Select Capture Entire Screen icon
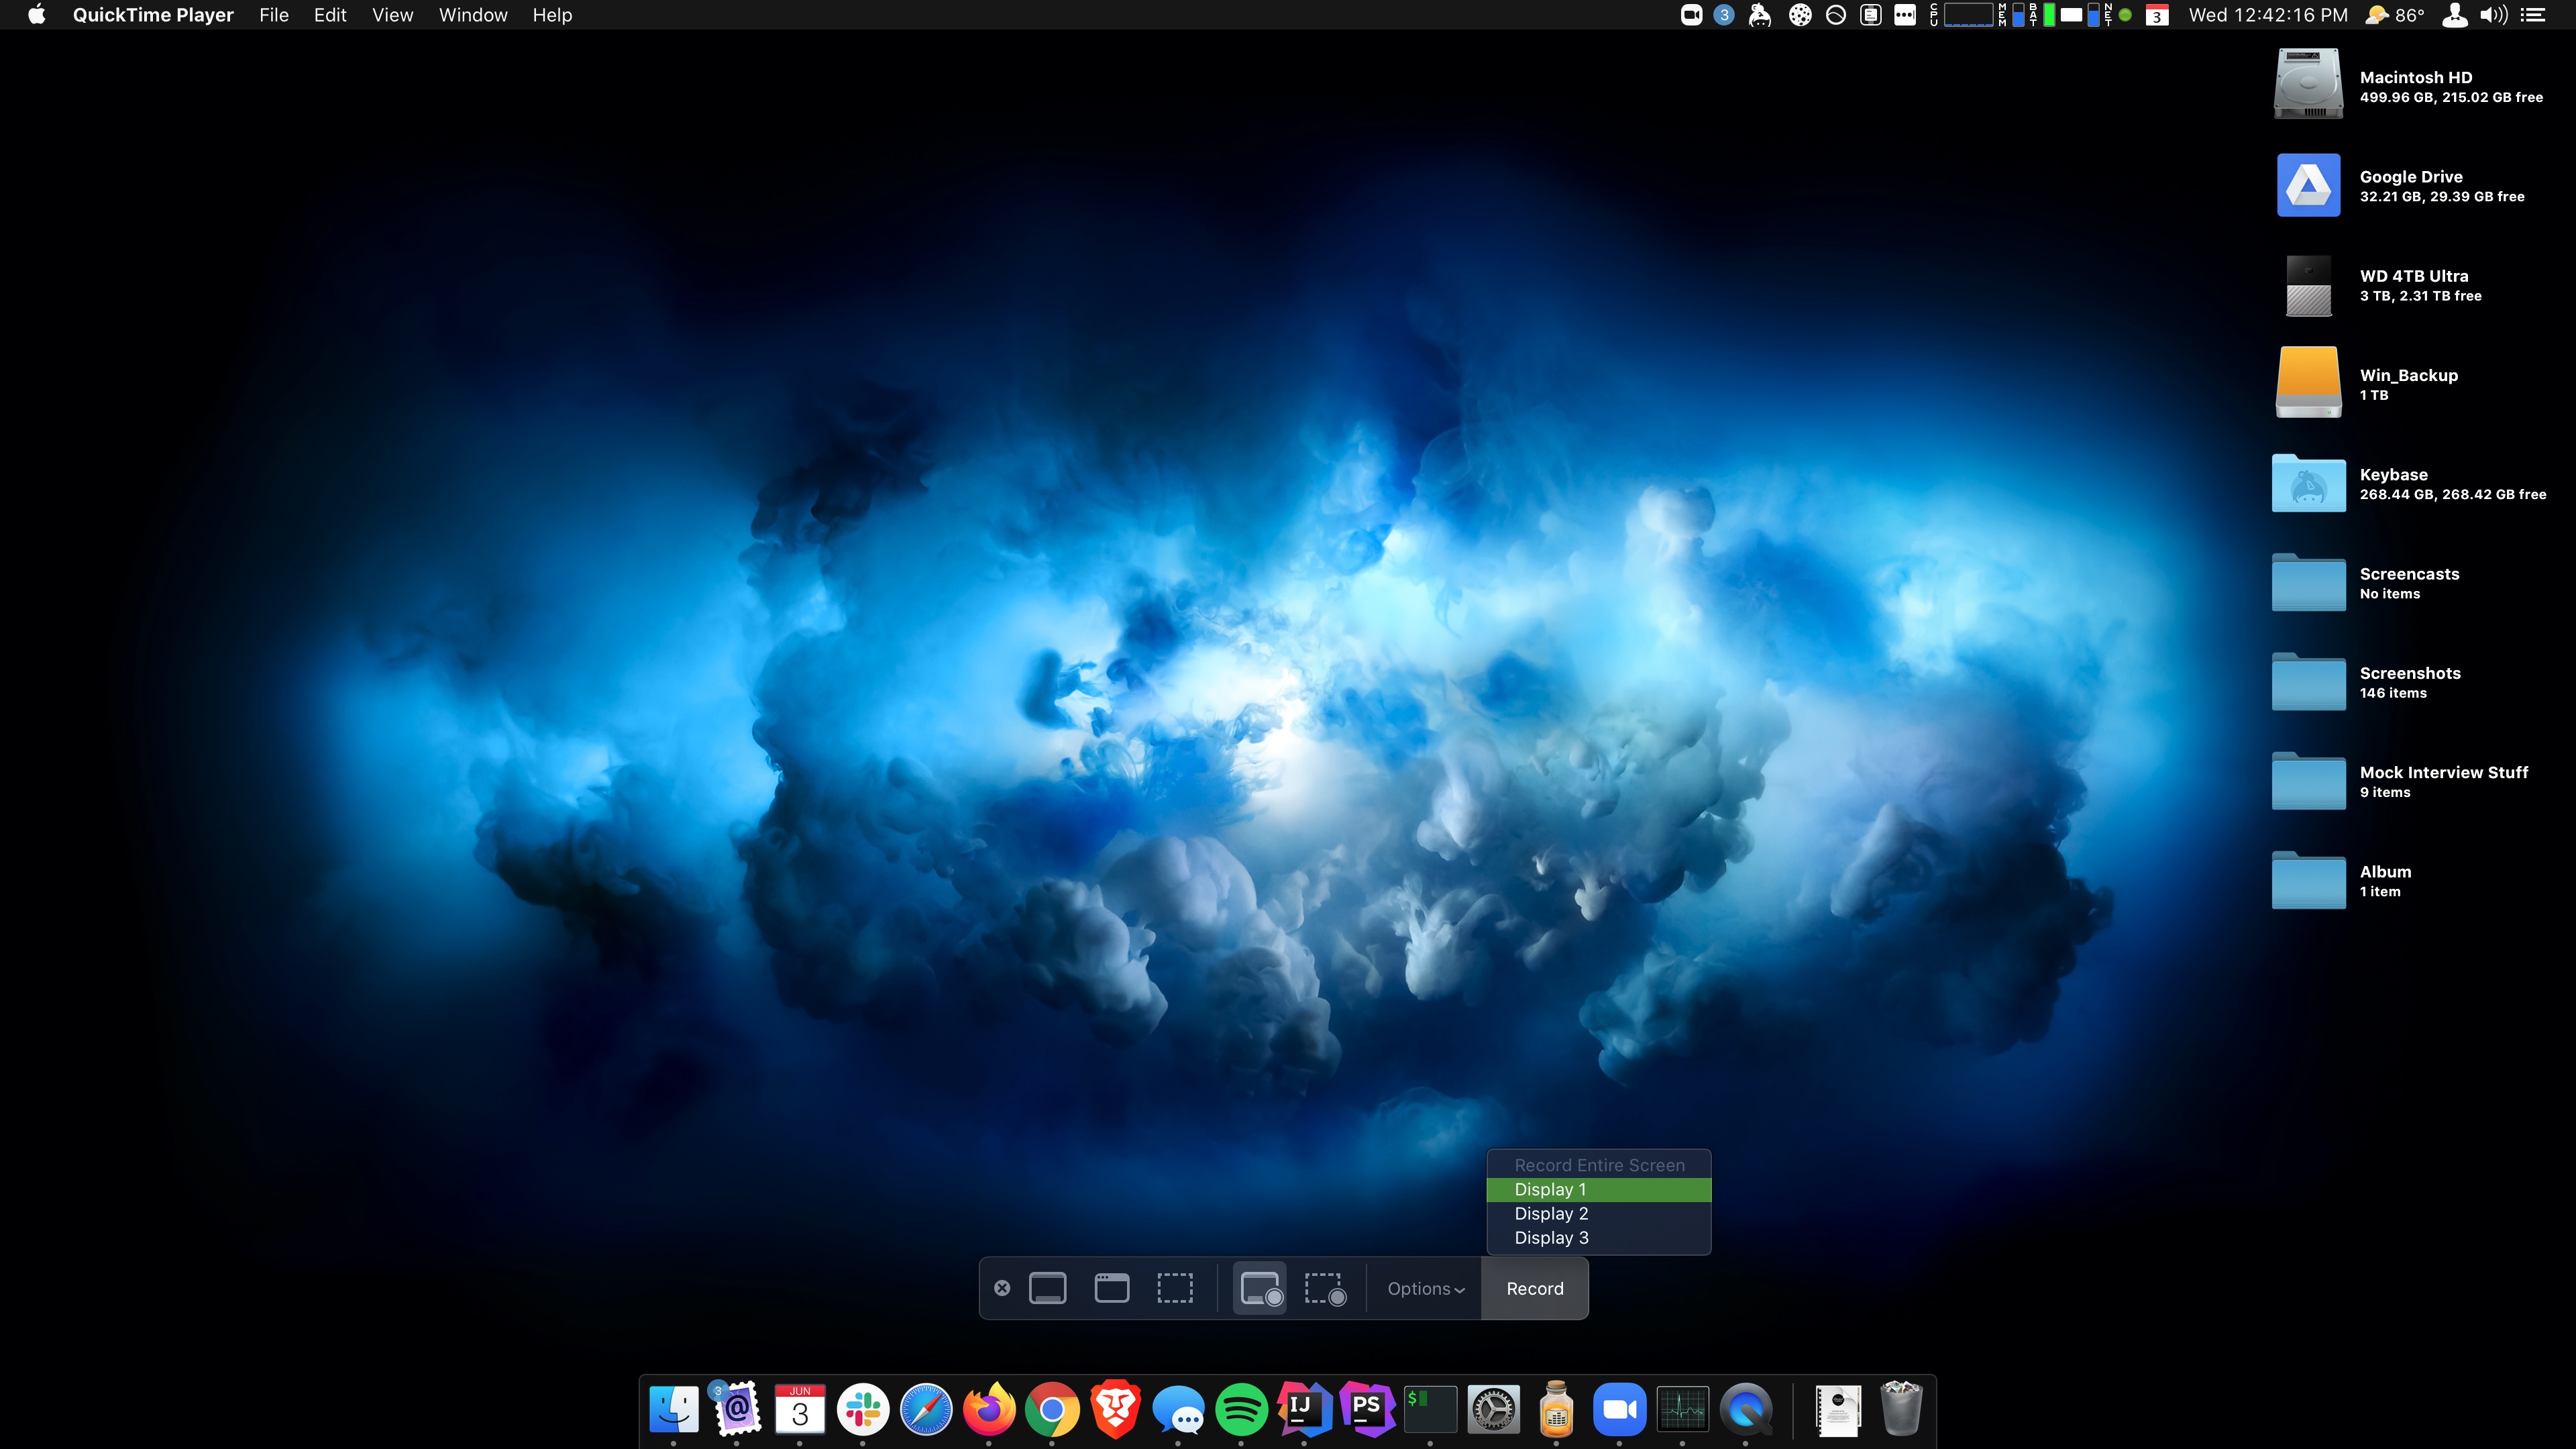 coord(1047,1288)
